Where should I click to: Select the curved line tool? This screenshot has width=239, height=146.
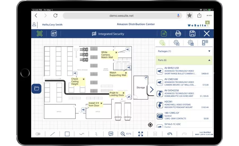click(82, 134)
